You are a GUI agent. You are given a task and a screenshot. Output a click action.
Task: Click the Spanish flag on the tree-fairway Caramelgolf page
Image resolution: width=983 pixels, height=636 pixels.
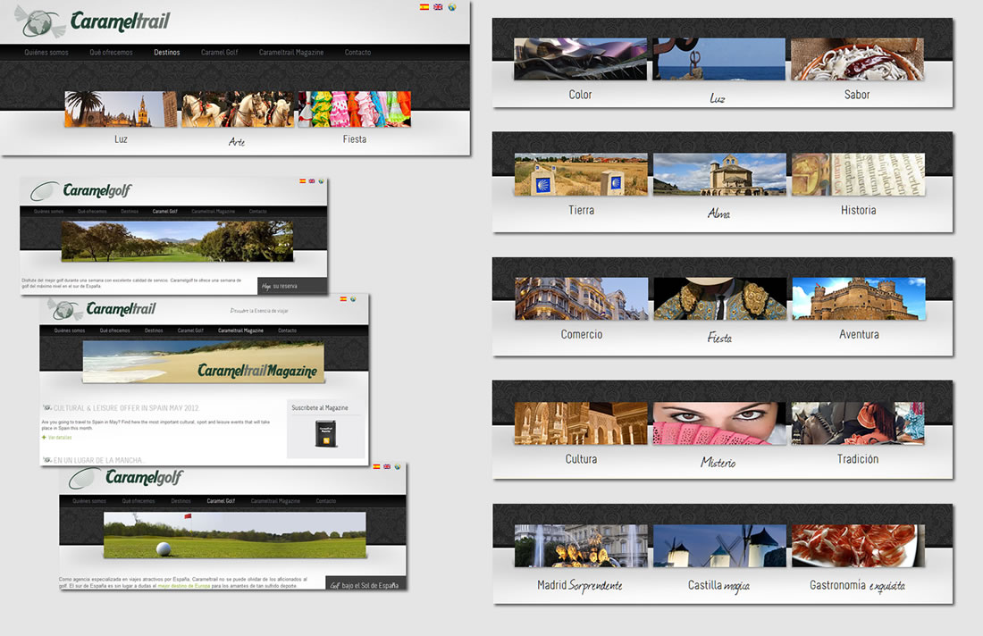302,181
